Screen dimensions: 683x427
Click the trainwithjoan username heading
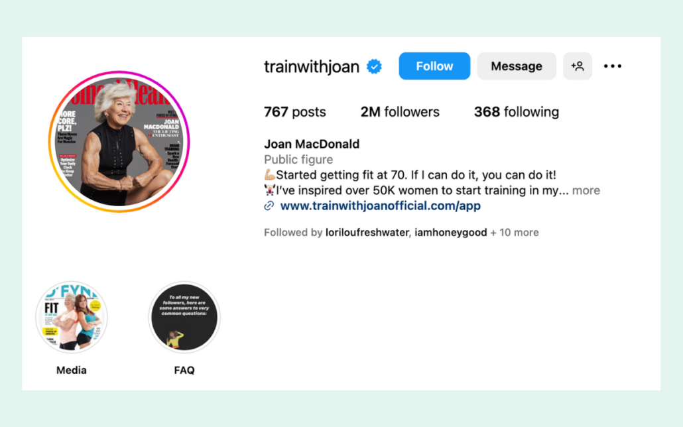pos(312,67)
